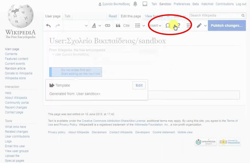Click the Wikimedia project badge
The image size is (250, 163).
coord(206,142)
